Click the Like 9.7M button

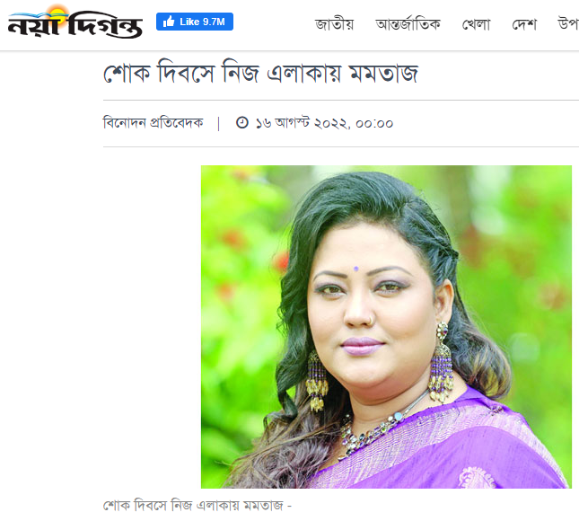pos(195,22)
